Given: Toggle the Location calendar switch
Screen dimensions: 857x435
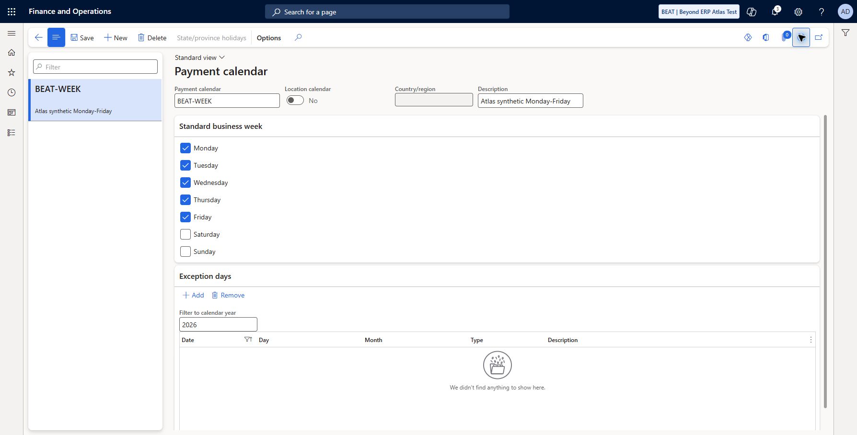Looking at the screenshot, I should [295, 100].
